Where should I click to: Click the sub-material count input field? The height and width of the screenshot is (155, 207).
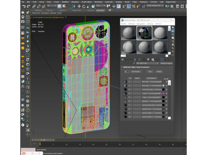(x=127, y=71)
